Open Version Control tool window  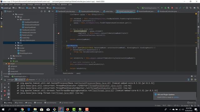tap(67, 103)
